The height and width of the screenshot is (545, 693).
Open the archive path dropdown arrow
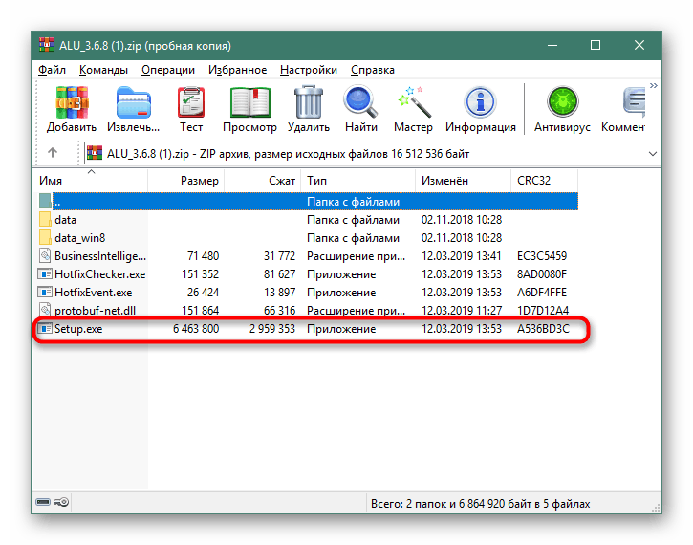click(x=652, y=154)
